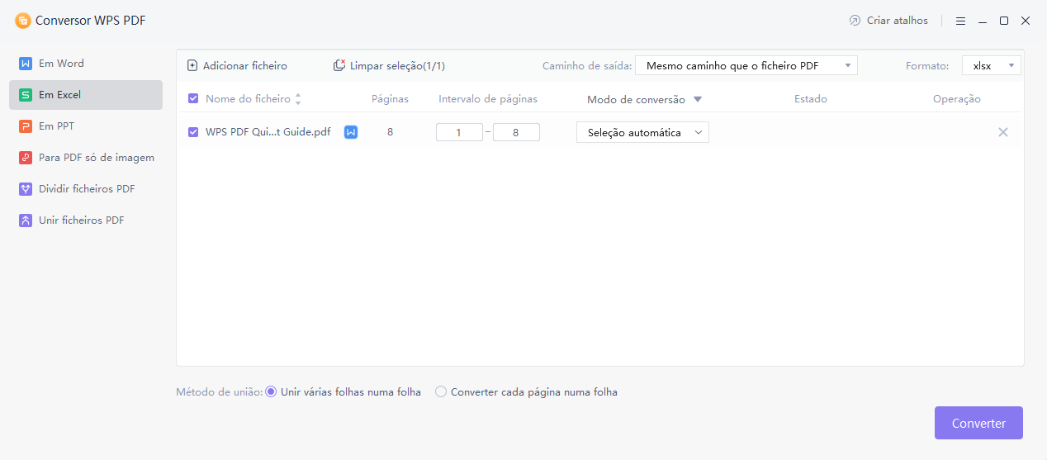
Task: Click the Converter button
Action: point(978,423)
